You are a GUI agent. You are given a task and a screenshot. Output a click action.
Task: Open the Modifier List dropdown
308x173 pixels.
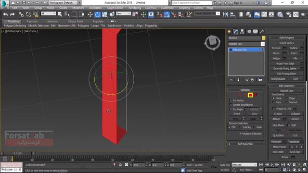246,44
